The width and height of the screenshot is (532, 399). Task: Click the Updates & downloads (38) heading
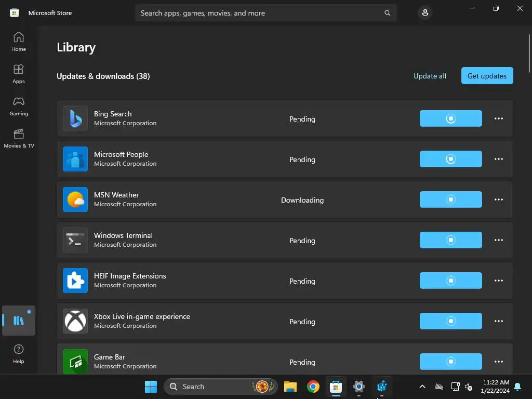103,76
